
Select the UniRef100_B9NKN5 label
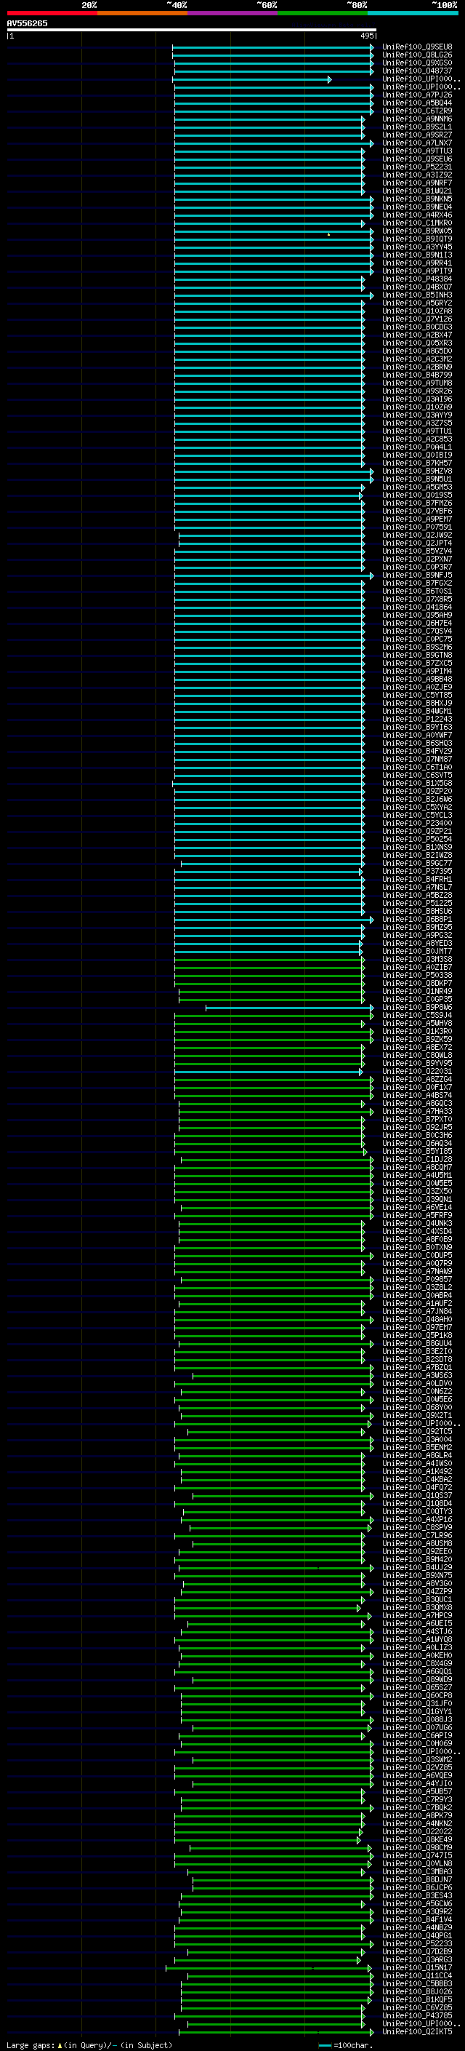pos(417,199)
